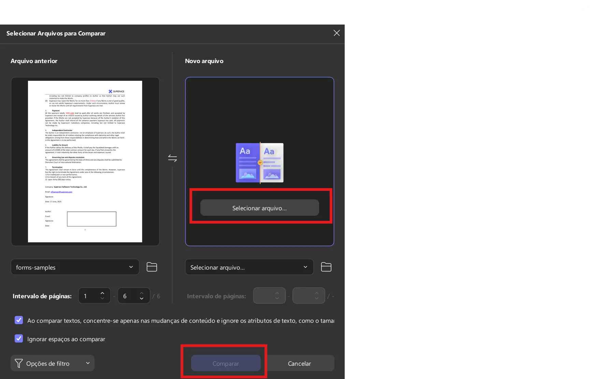This screenshot has height=379, width=602.
Task: Click the filter funnel icon
Action: point(19,363)
